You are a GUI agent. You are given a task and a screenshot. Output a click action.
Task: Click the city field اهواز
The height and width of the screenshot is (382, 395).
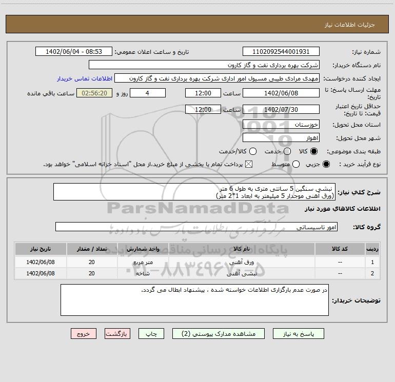point(281,138)
